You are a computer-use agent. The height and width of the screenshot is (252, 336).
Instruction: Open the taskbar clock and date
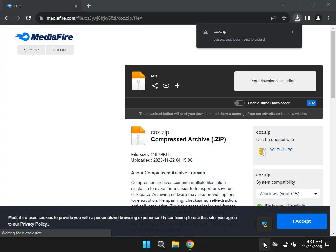311,244
